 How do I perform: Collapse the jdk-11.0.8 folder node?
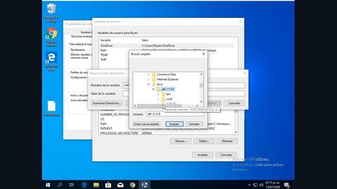pos(153,89)
